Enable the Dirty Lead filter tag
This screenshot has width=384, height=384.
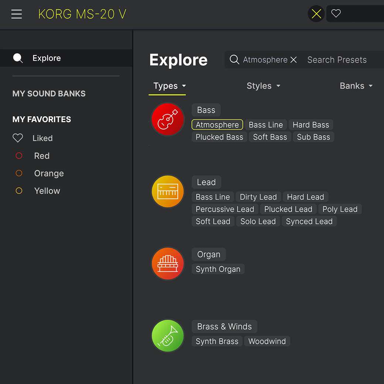coord(258,197)
